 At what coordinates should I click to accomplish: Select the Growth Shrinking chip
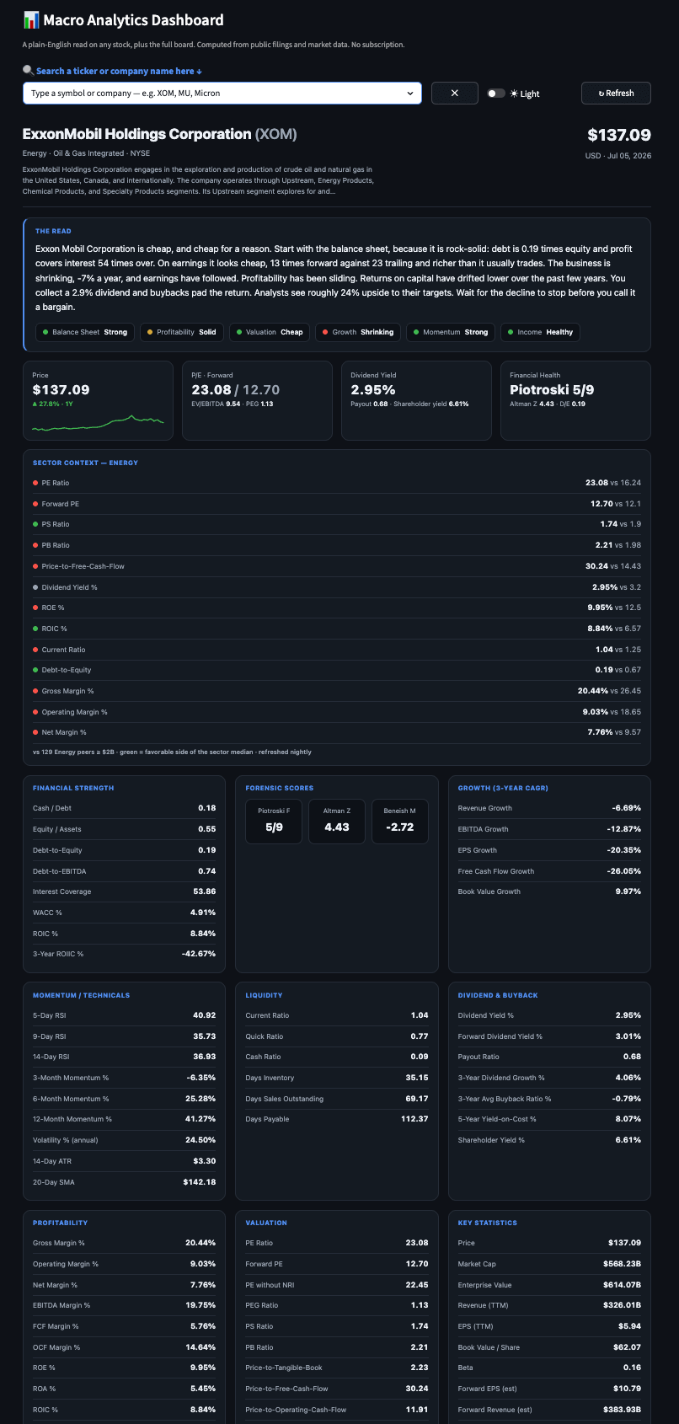[x=358, y=332]
